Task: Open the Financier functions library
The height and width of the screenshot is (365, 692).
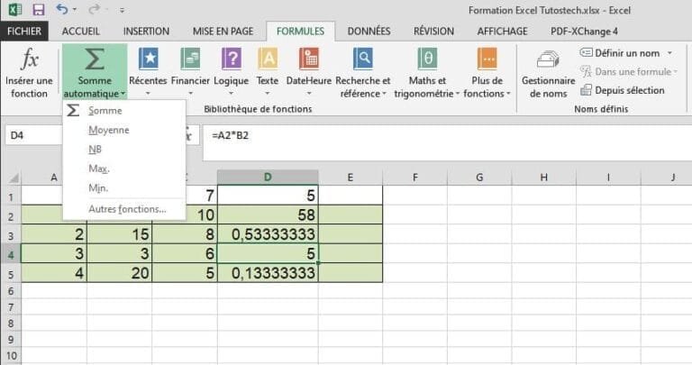Action: click(190, 71)
